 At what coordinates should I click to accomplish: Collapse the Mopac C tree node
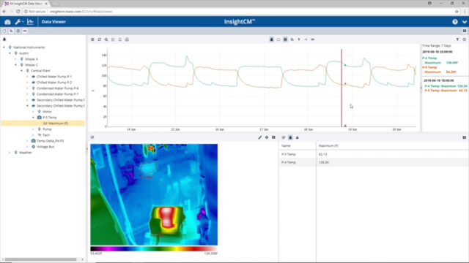(15, 65)
